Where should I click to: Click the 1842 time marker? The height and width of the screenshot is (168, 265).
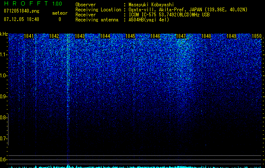pyautogui.click(x=54, y=36)
